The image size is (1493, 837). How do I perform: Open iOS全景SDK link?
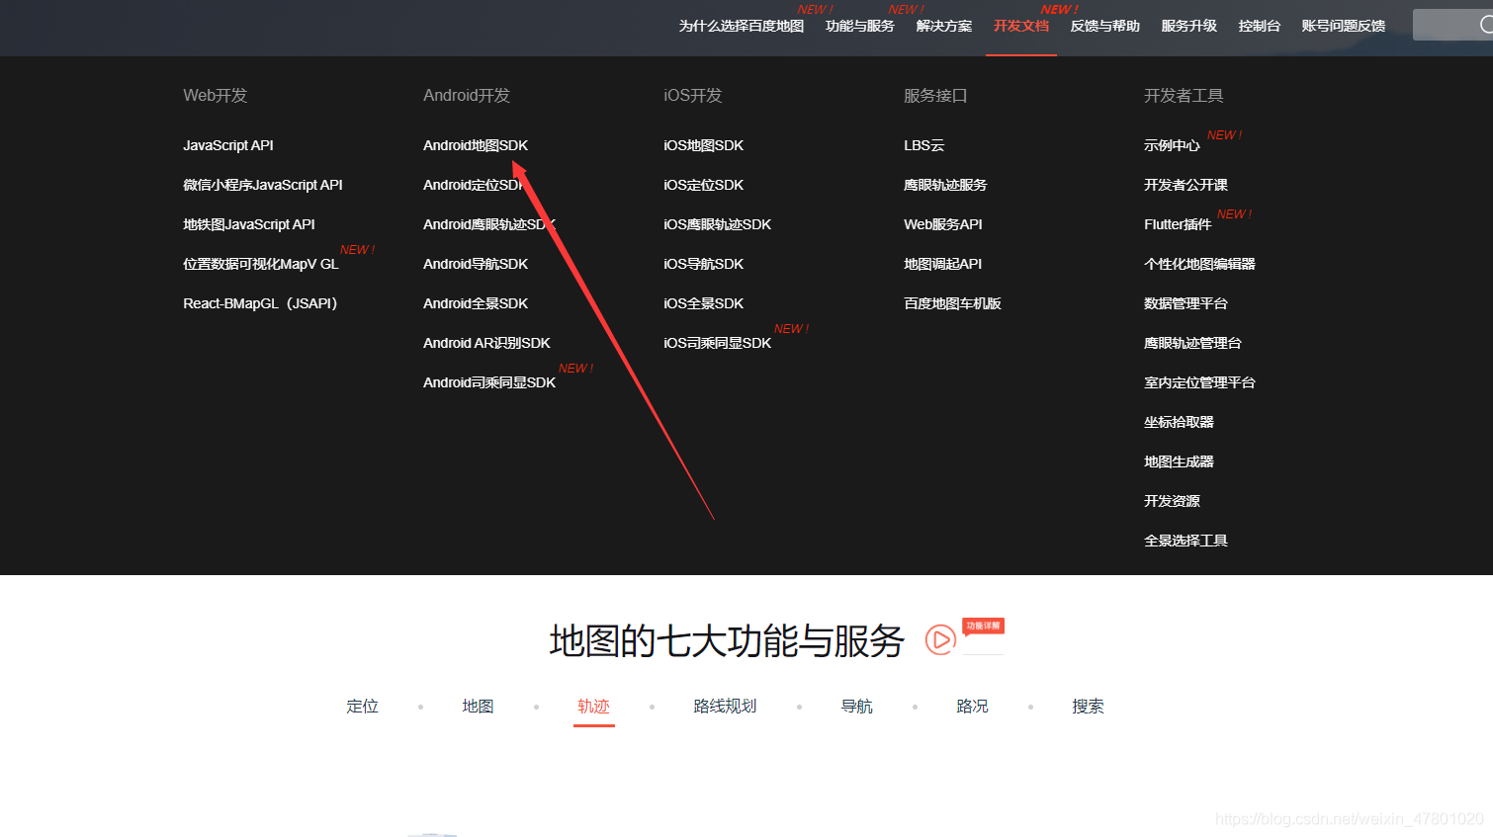[x=704, y=303]
